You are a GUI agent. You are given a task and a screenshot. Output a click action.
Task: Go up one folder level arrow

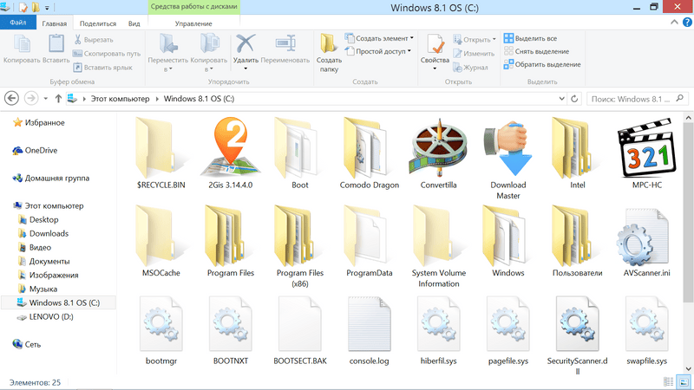[x=58, y=99]
